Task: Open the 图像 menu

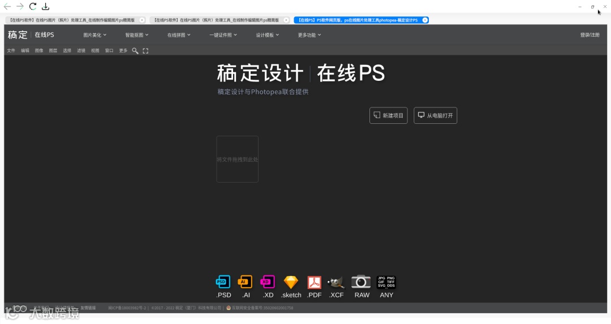Action: tap(39, 51)
